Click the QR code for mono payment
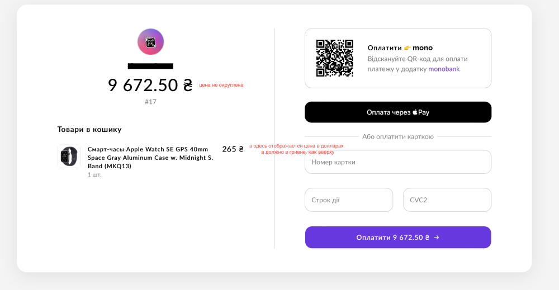The image size is (559, 290). pos(335,58)
